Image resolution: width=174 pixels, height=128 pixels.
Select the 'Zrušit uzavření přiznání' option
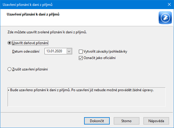pos(9,69)
